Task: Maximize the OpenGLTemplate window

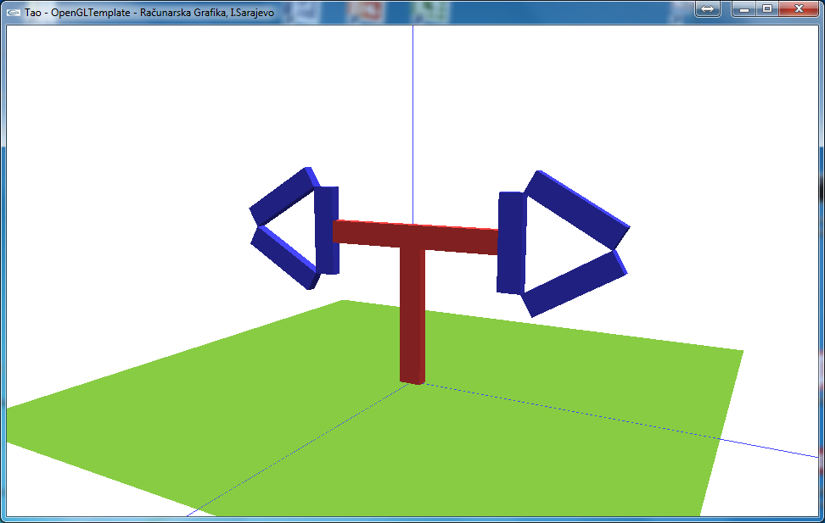Action: tap(767, 9)
